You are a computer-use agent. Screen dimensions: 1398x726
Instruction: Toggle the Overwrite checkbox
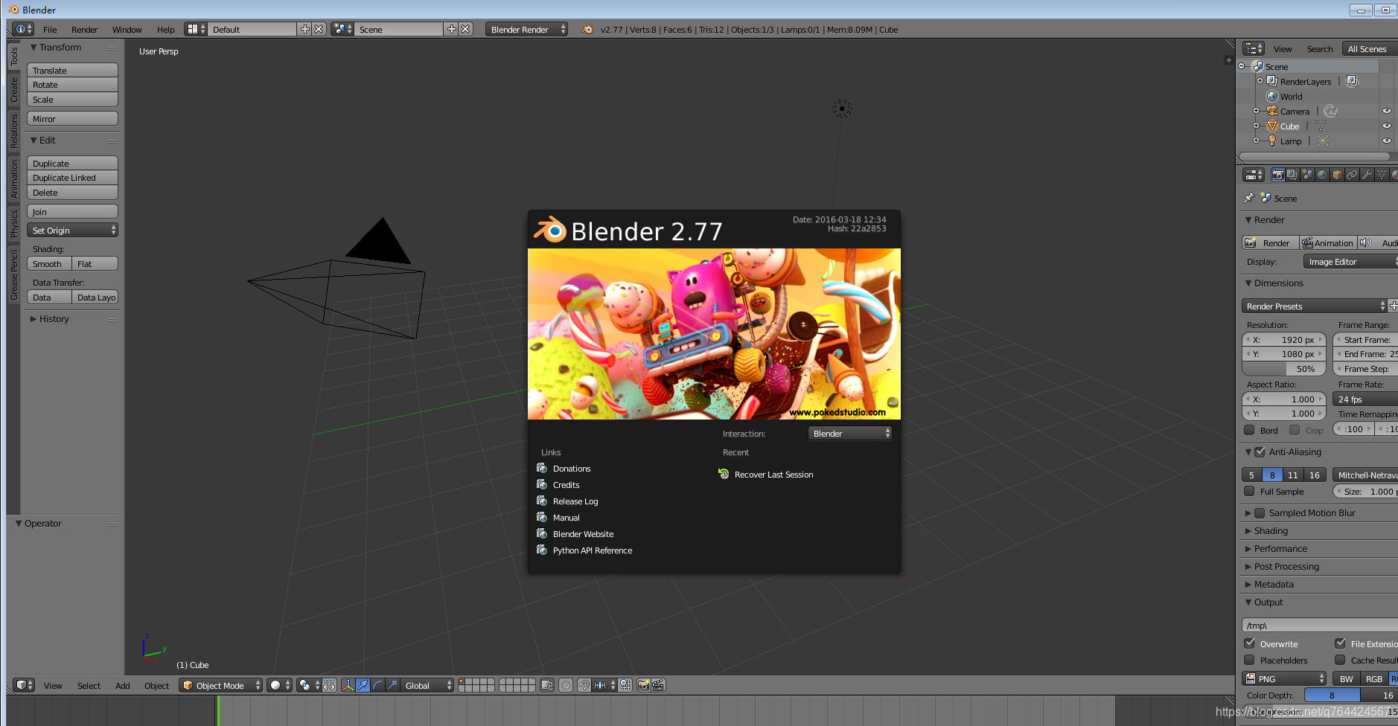pos(1249,643)
